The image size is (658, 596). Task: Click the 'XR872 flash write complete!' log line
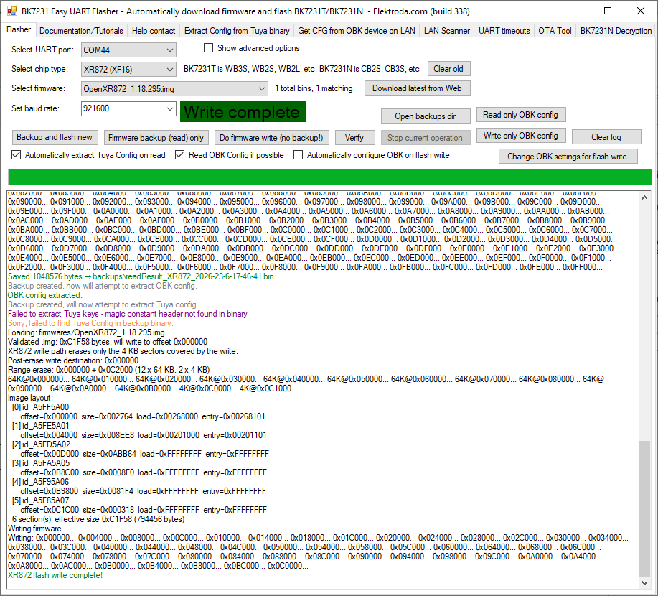pyautogui.click(x=55, y=575)
